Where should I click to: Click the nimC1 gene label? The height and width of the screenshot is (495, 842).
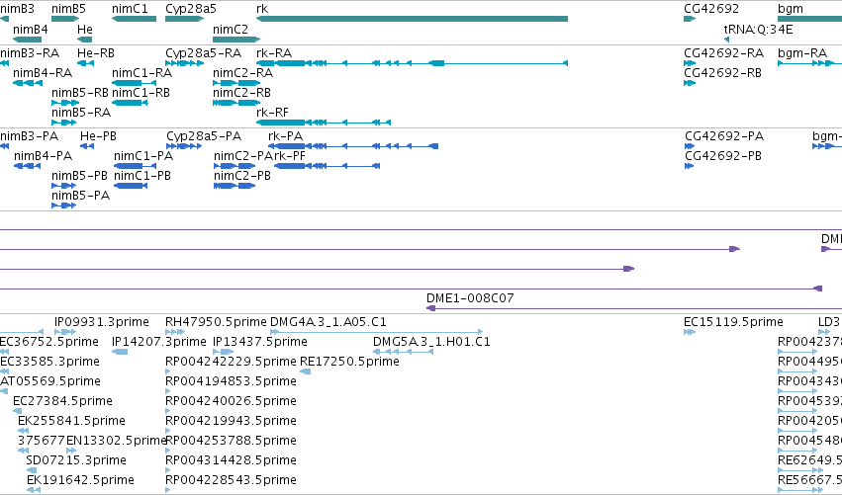click(130, 9)
